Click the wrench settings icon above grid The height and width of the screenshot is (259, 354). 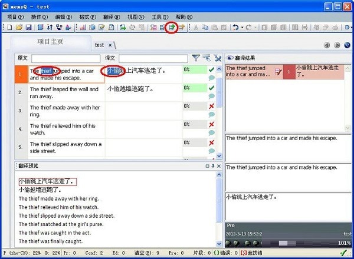218,58
